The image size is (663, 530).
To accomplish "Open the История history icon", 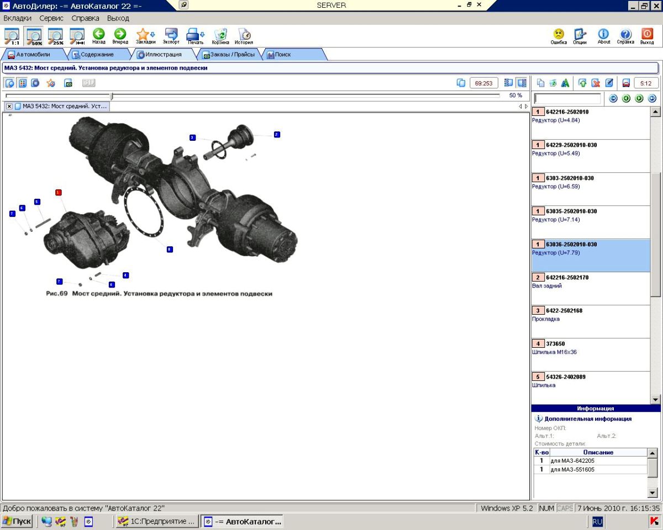I will tap(244, 36).
